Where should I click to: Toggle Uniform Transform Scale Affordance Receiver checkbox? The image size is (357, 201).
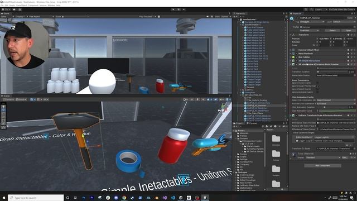pos(296,116)
